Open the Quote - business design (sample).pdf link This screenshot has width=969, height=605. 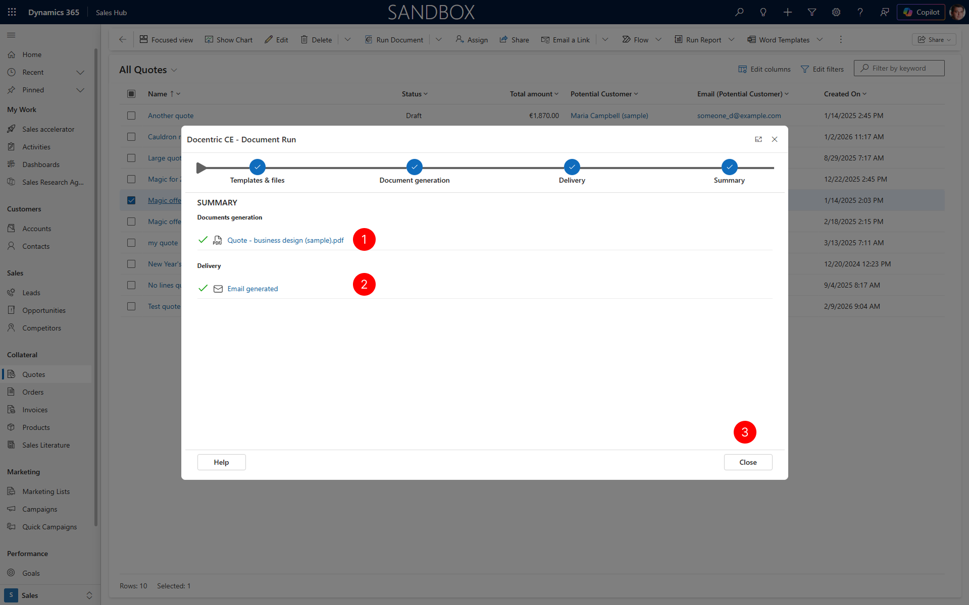(x=285, y=240)
